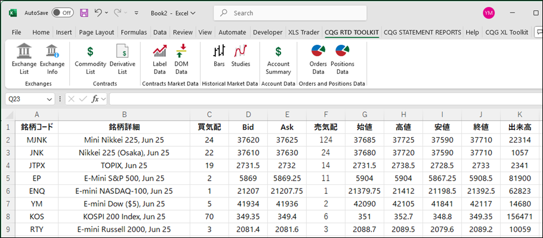Open the Commodity List
The height and width of the screenshot is (238, 543).
click(90, 59)
